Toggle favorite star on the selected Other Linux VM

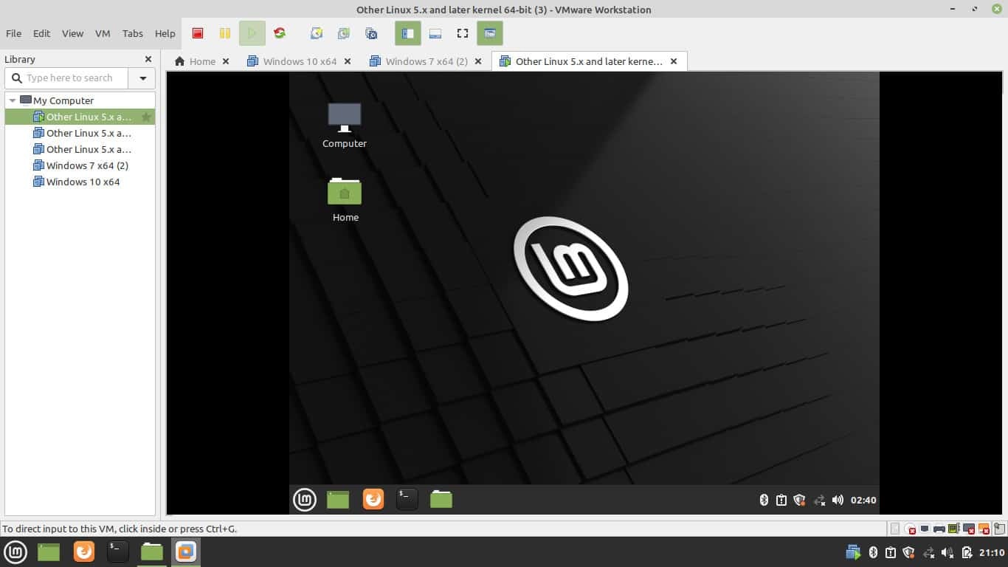click(146, 117)
